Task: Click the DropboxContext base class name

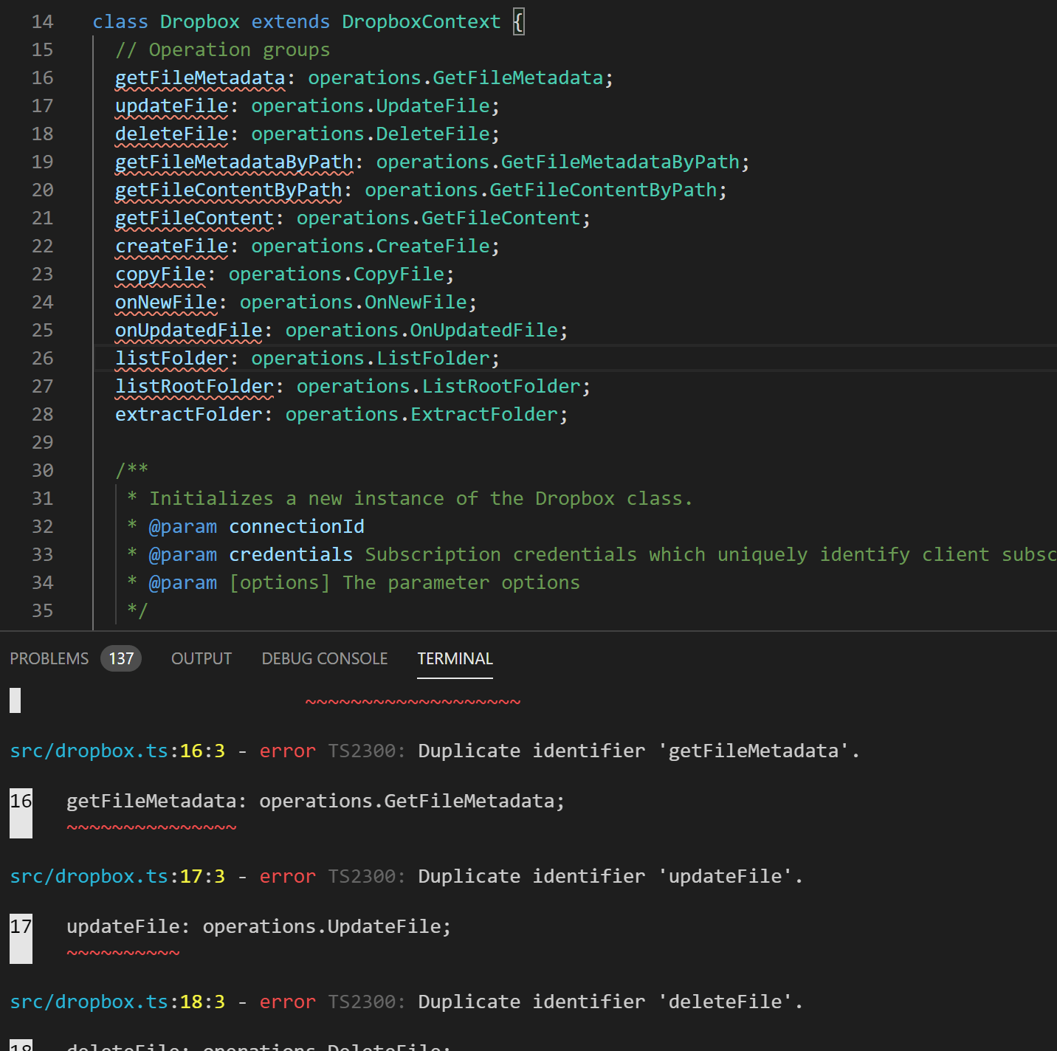Action: 421,21
